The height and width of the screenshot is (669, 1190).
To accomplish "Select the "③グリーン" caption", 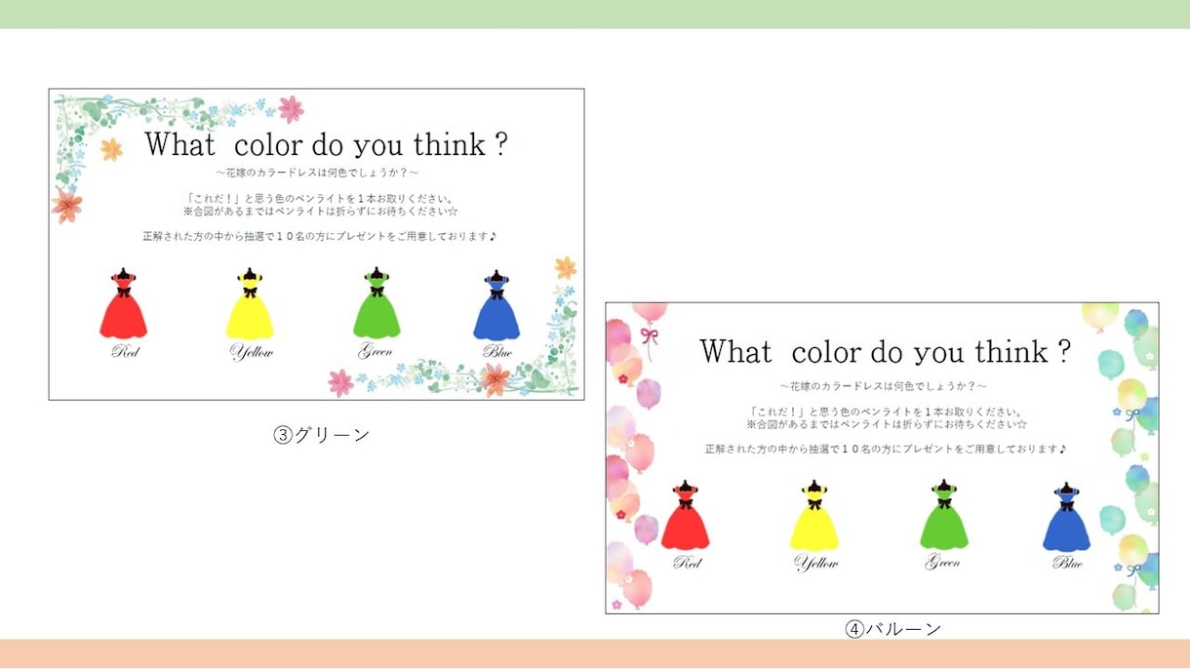I will coord(321,435).
